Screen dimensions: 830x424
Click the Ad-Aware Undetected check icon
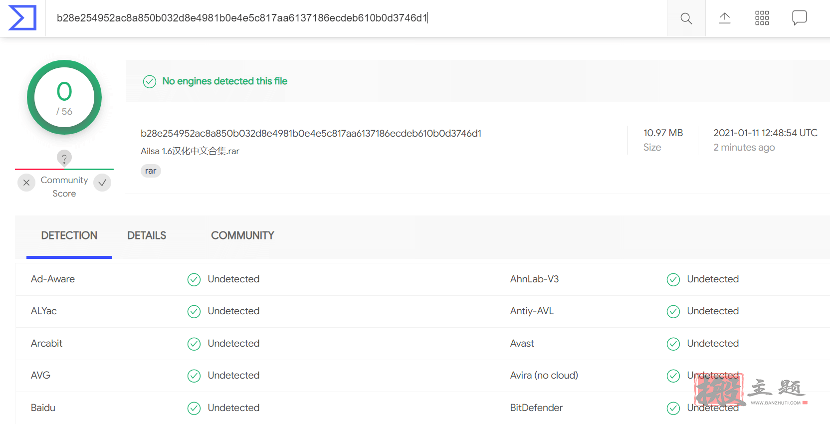194,279
